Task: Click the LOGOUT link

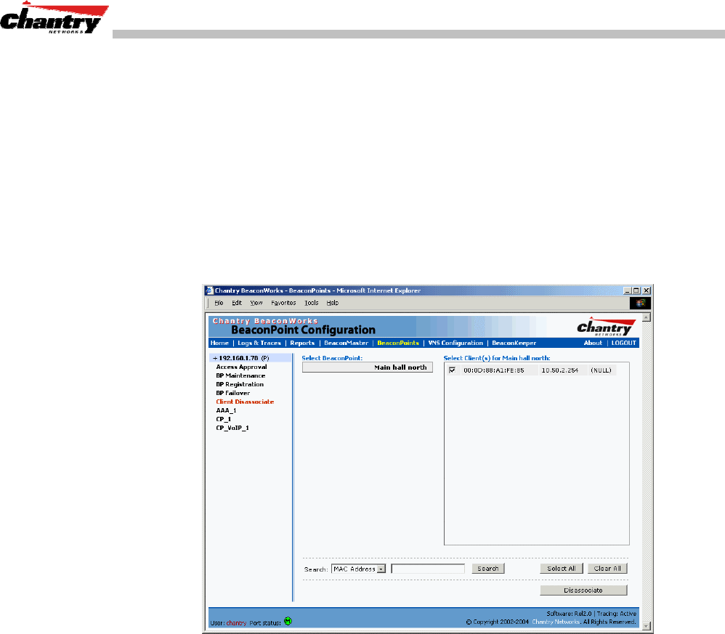Action: pyautogui.click(x=624, y=343)
